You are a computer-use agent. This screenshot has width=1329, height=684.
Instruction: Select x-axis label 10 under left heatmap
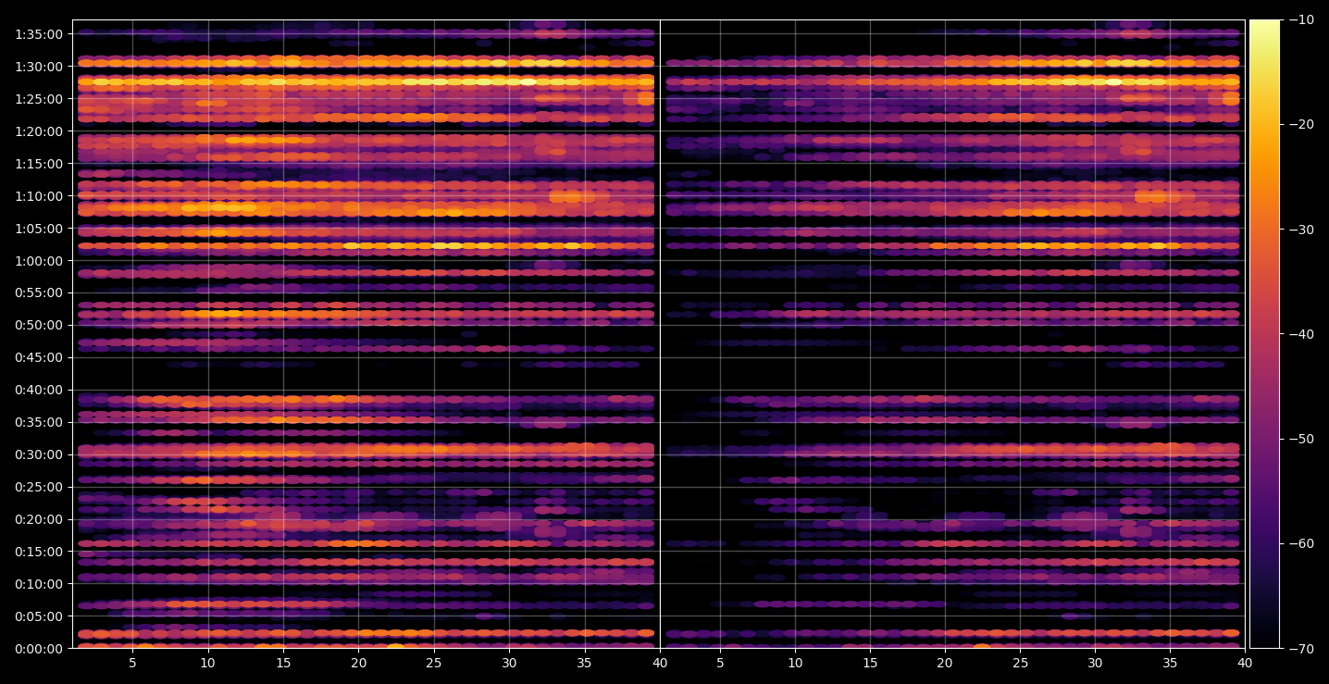tap(207, 664)
